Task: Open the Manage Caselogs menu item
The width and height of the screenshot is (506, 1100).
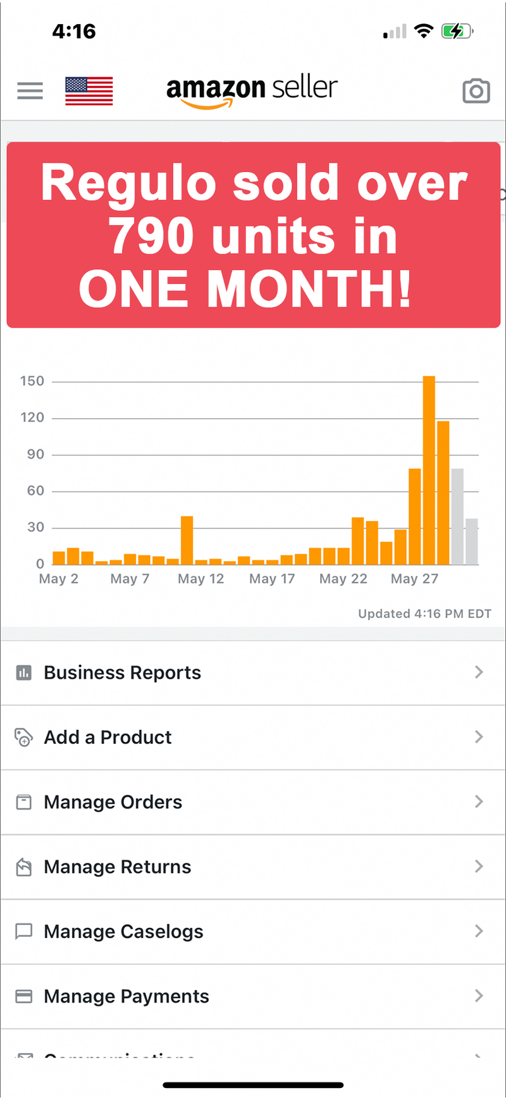Action: tap(124, 932)
